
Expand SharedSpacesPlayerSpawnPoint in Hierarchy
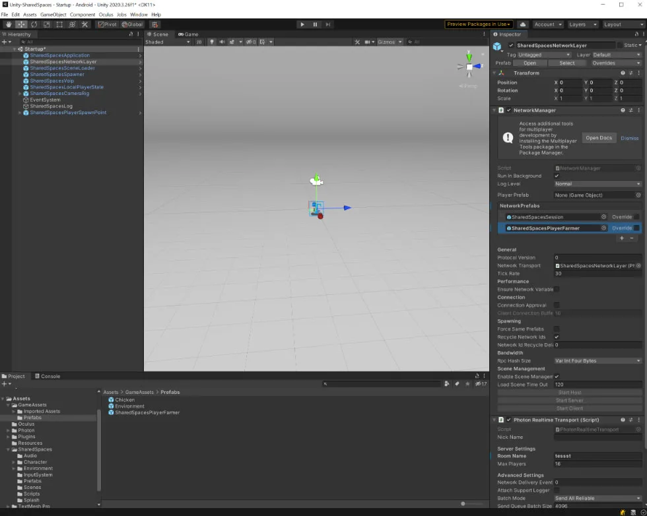tap(20, 113)
